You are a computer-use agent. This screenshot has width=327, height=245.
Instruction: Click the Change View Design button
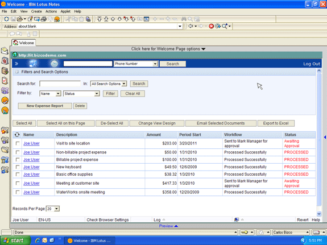point(157,123)
